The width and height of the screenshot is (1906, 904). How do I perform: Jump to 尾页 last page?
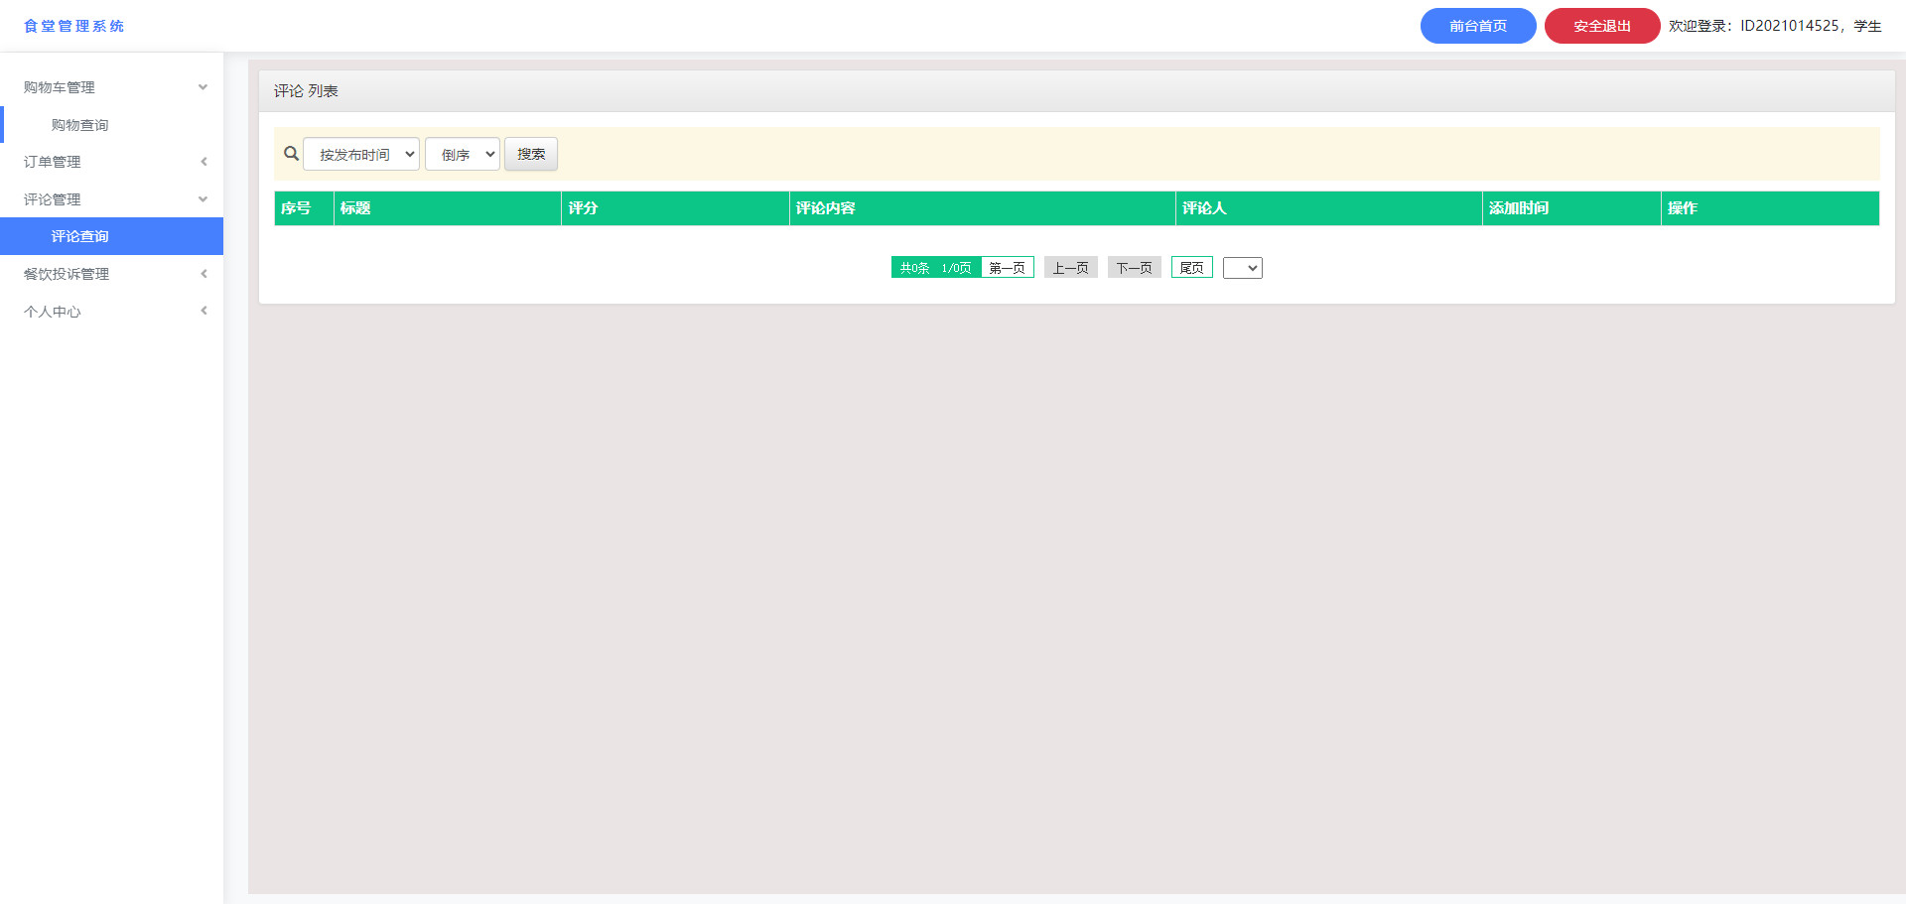coord(1191,268)
